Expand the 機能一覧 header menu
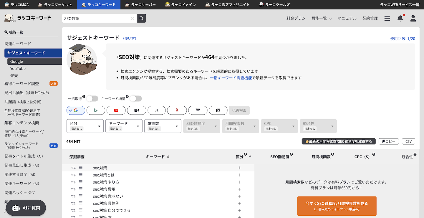The width and height of the screenshot is (424, 218). pyautogui.click(x=322, y=18)
